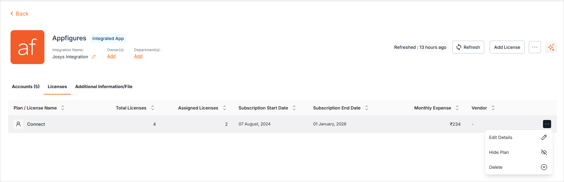Click the back chevron arrow icon
This screenshot has width=564, height=182.
click(x=12, y=14)
